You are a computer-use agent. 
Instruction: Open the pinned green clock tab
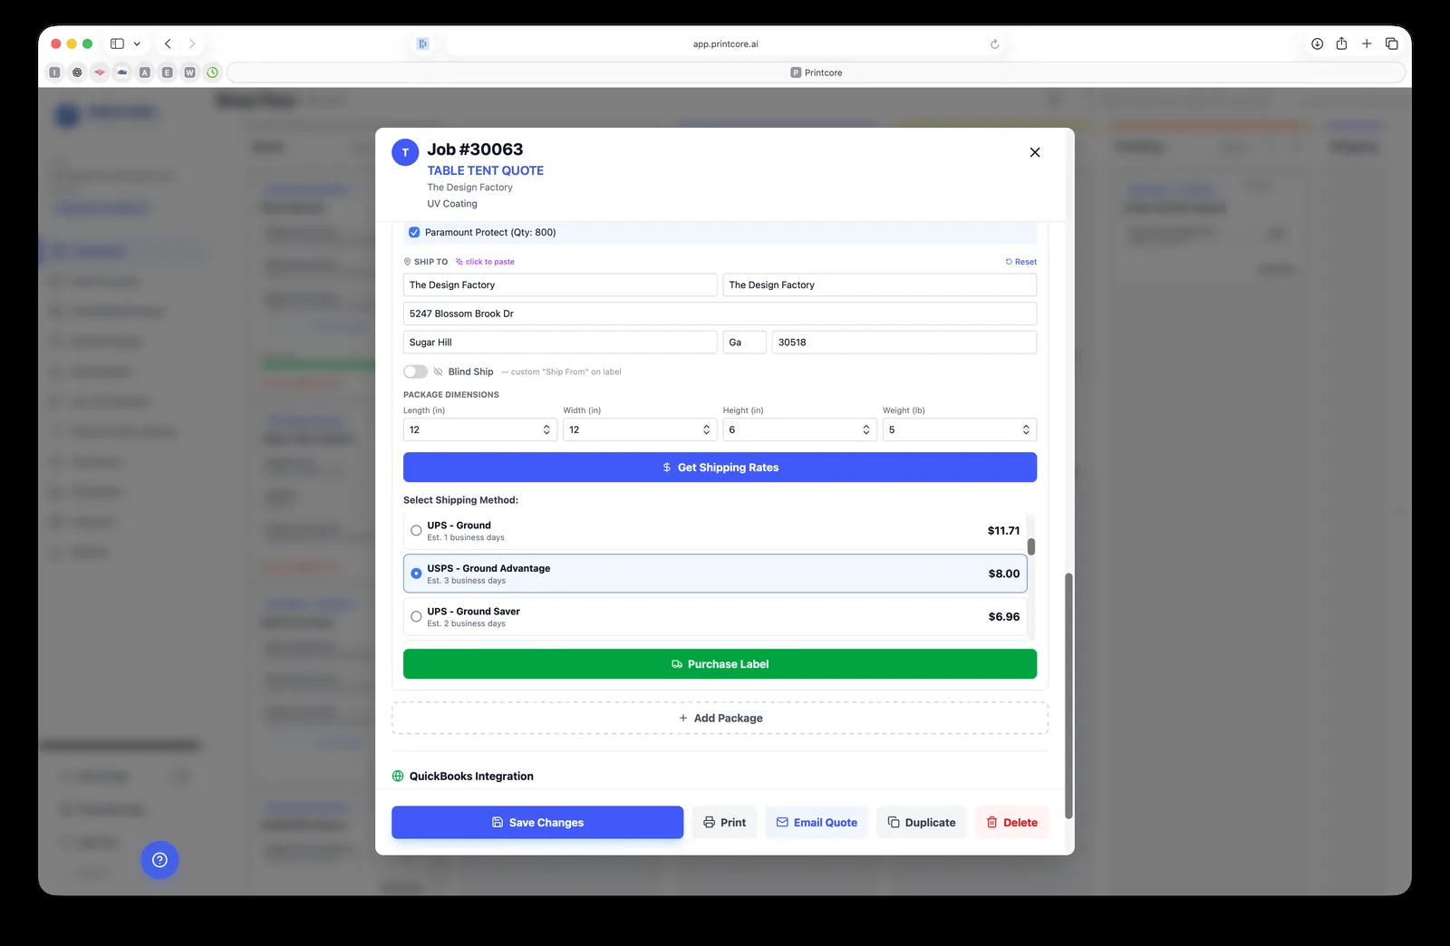coord(213,72)
